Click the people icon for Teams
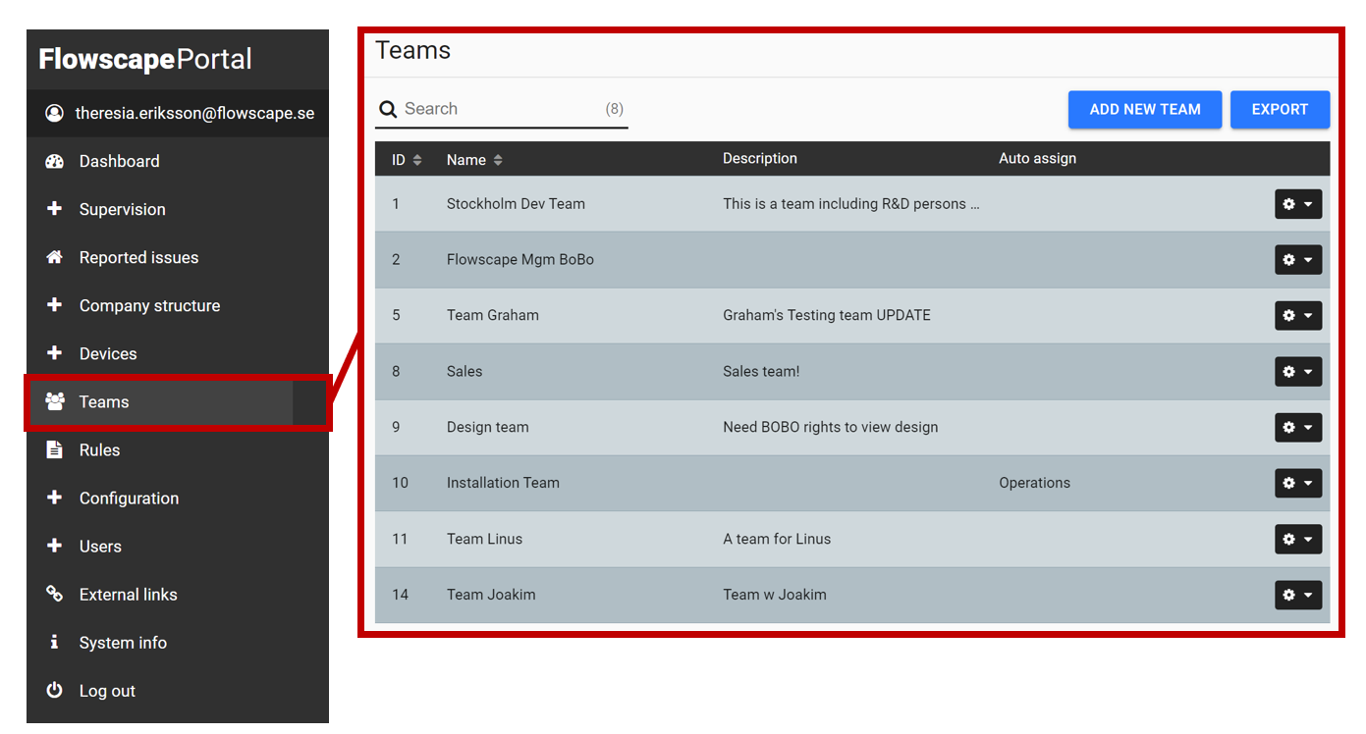The image size is (1366, 734). 54,401
